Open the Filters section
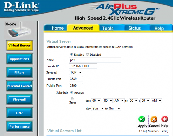Screen dimensions: 173x136 pyautogui.click(x=19, y=72)
